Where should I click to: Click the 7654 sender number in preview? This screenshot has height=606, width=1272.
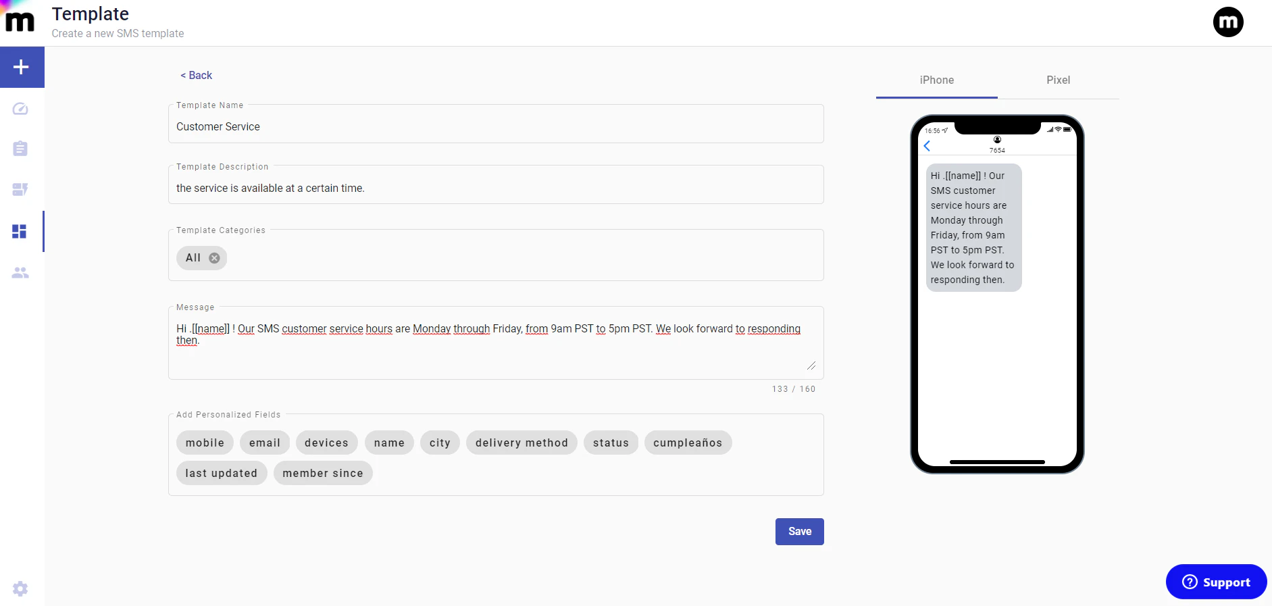coord(997,151)
